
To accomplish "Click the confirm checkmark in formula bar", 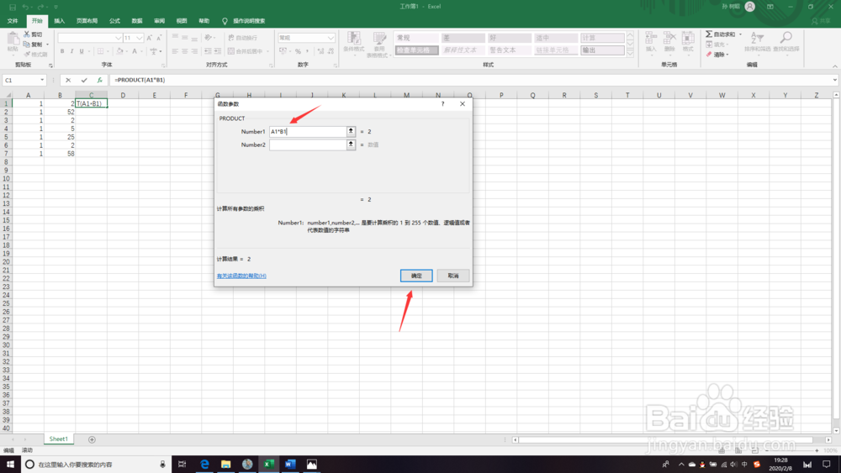I will tap(84, 80).
